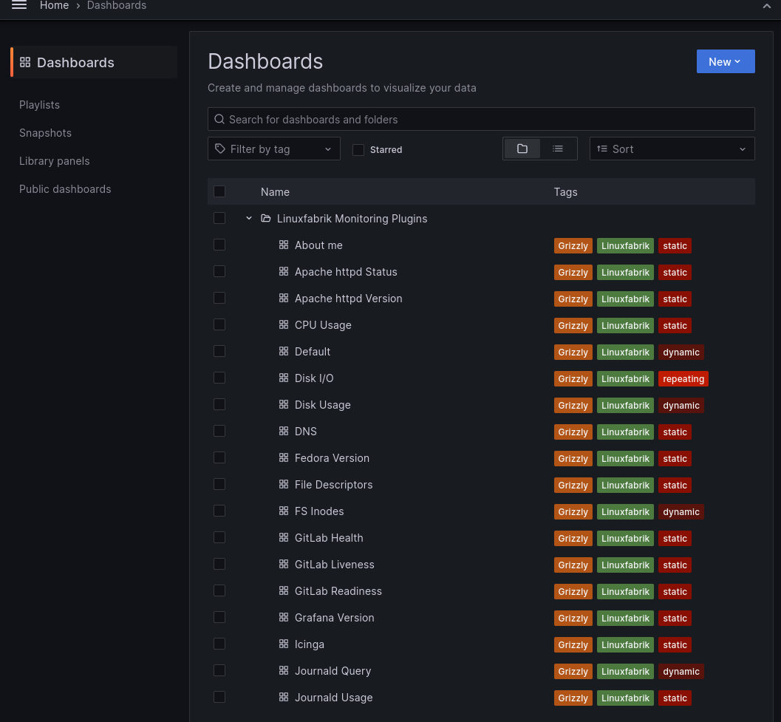Click the dynamic tag on FS Inodes row

tap(681, 511)
